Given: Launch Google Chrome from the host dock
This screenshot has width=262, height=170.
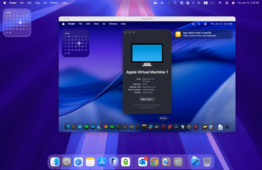Looking at the screenshot, I should (x=154, y=162).
